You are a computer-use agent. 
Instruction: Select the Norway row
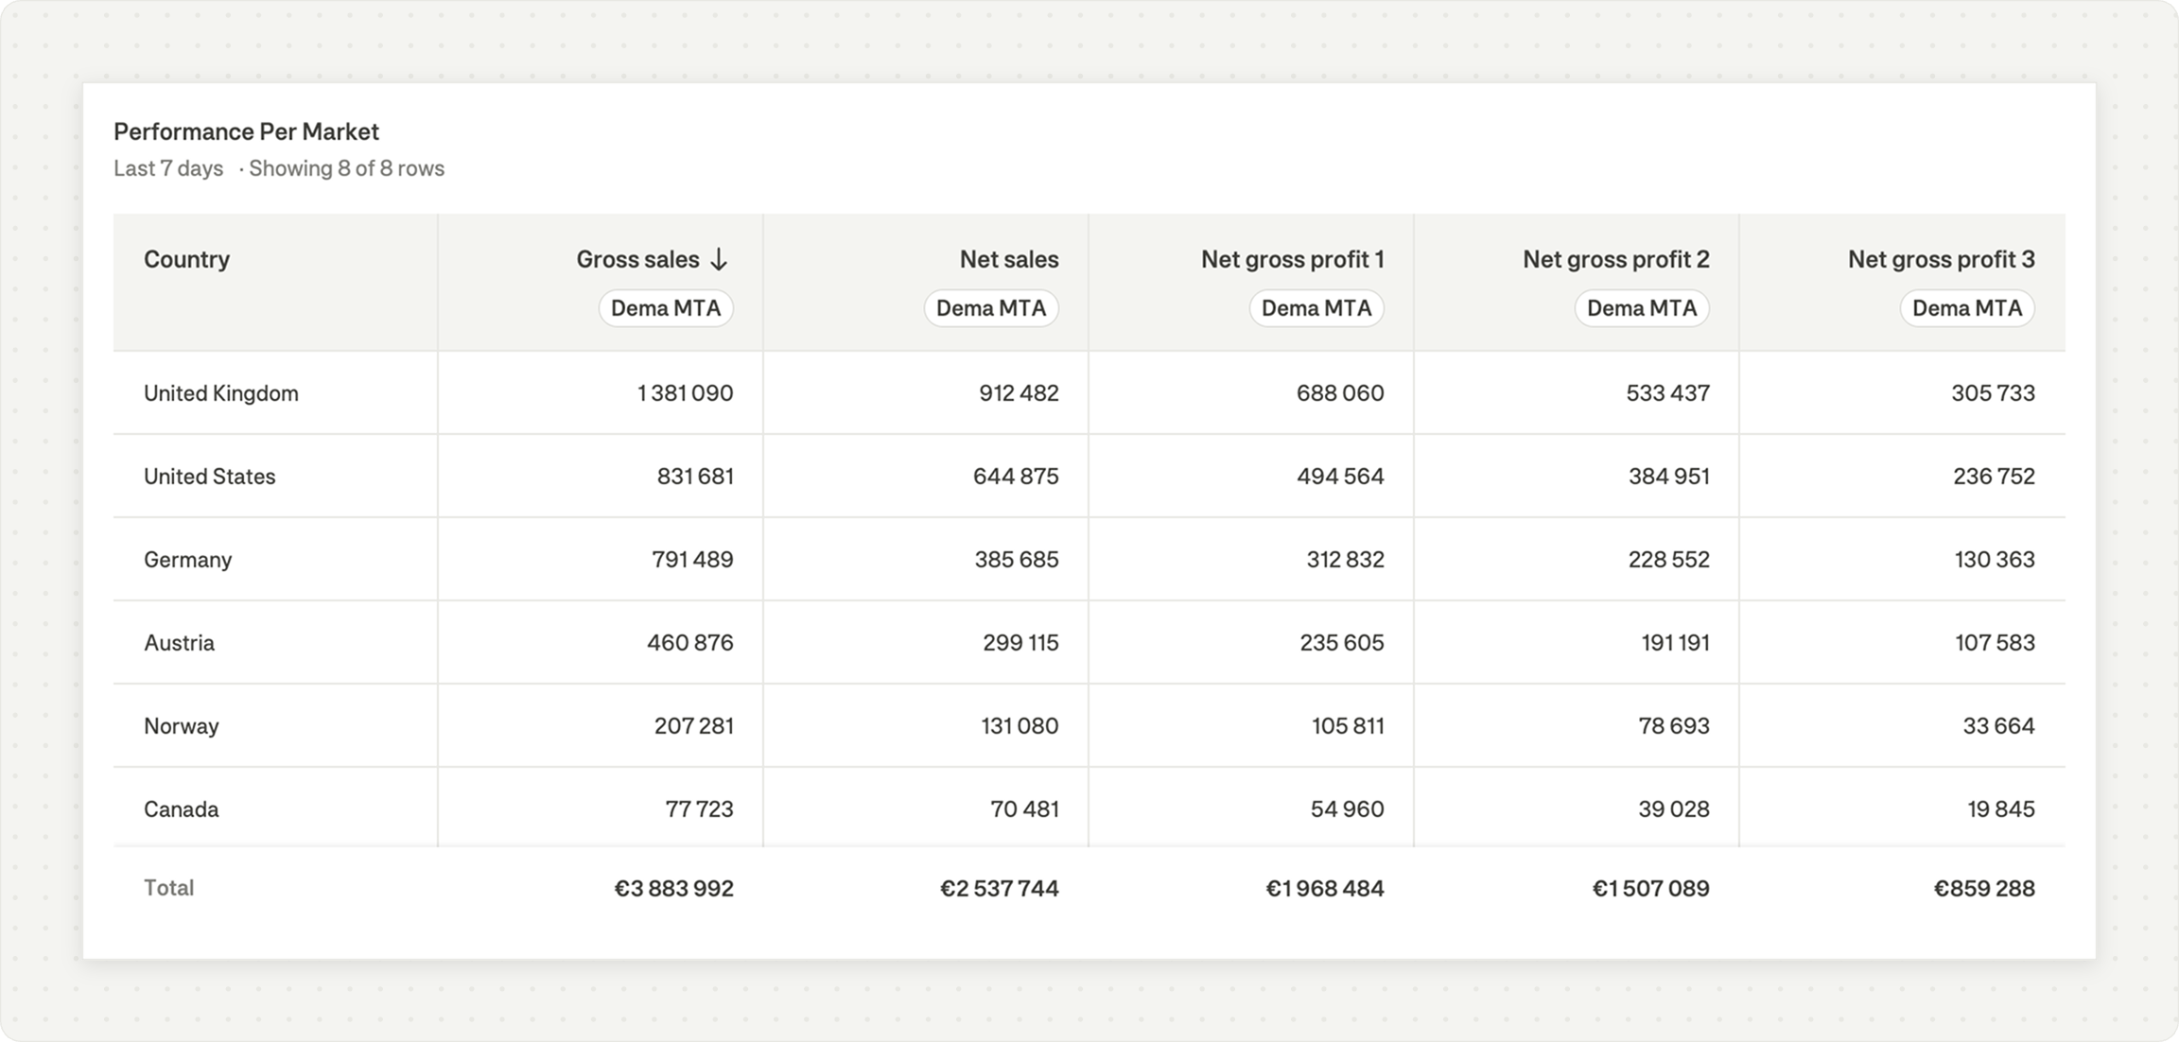click(x=181, y=726)
